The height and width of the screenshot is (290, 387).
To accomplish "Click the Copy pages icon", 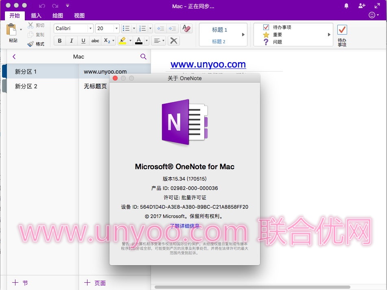I will (31, 35).
